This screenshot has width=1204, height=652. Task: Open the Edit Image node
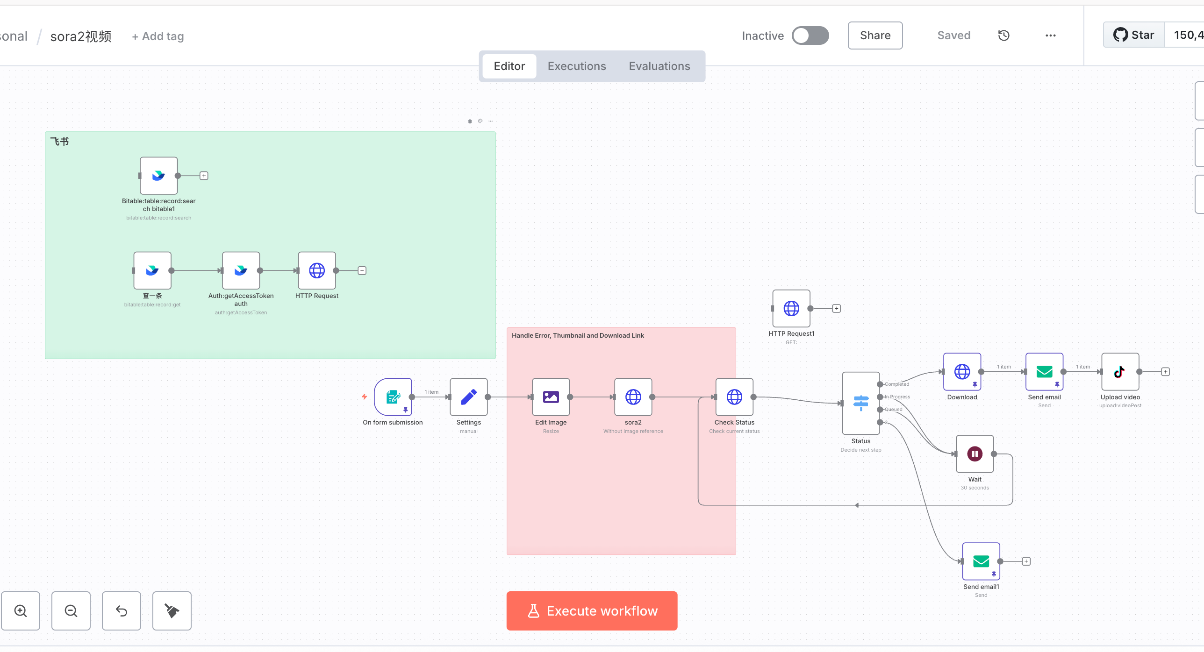point(551,397)
